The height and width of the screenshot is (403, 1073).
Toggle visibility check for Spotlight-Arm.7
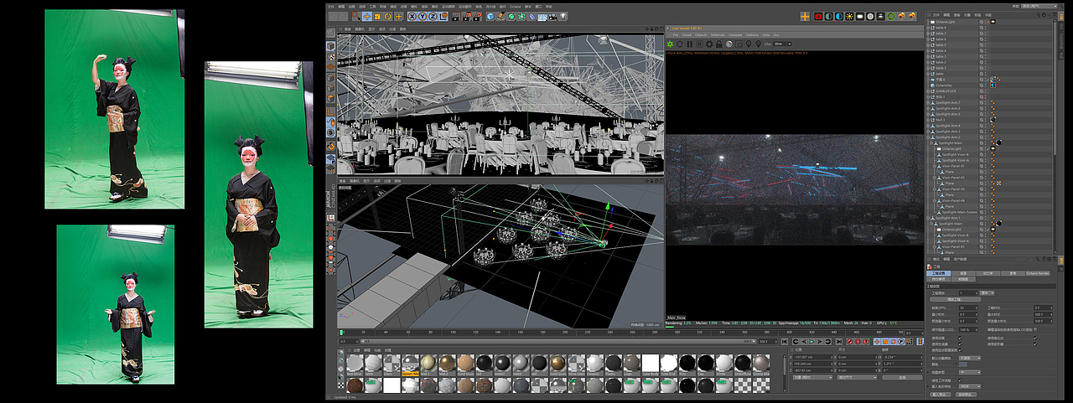click(x=982, y=102)
